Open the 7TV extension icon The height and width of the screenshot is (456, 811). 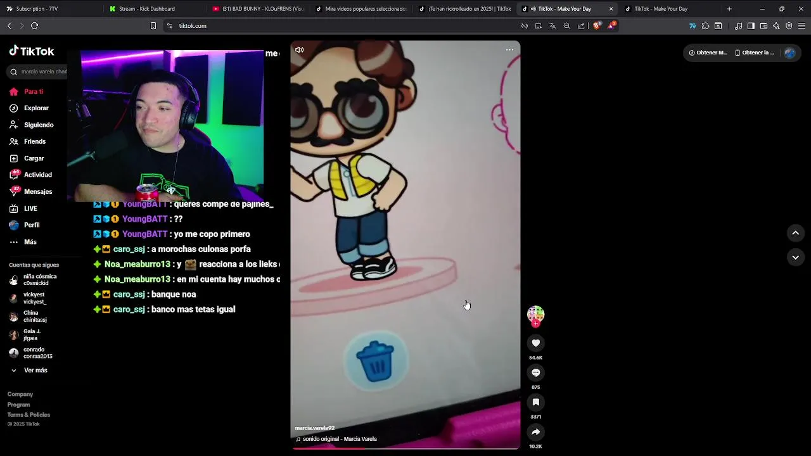[693, 26]
